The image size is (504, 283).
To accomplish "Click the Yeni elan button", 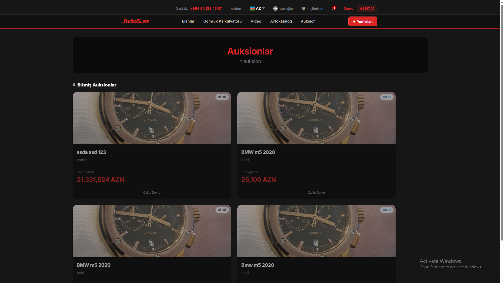I will [x=363, y=21].
